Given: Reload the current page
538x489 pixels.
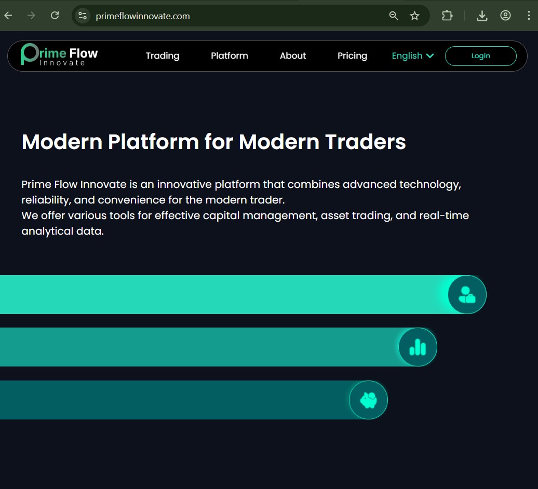Looking at the screenshot, I should (x=55, y=16).
